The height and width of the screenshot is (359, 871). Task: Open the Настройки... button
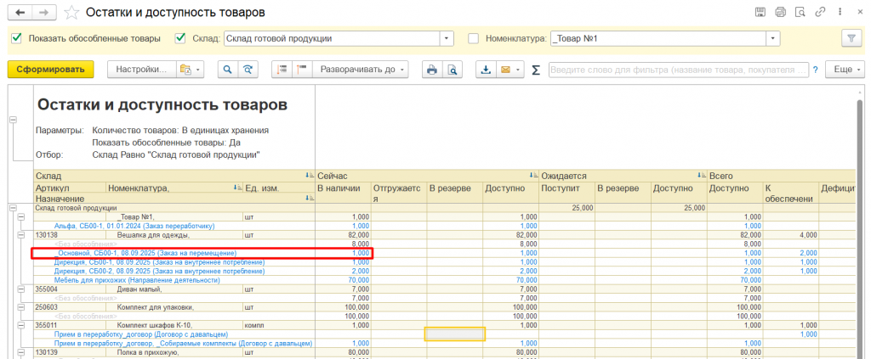click(x=142, y=70)
